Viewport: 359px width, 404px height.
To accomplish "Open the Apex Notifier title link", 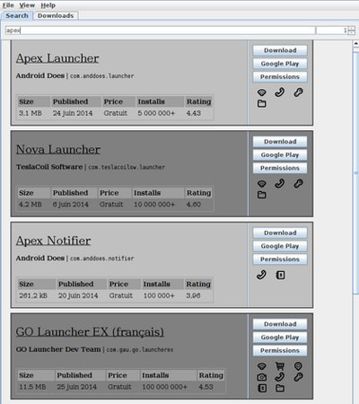I will (53, 241).
